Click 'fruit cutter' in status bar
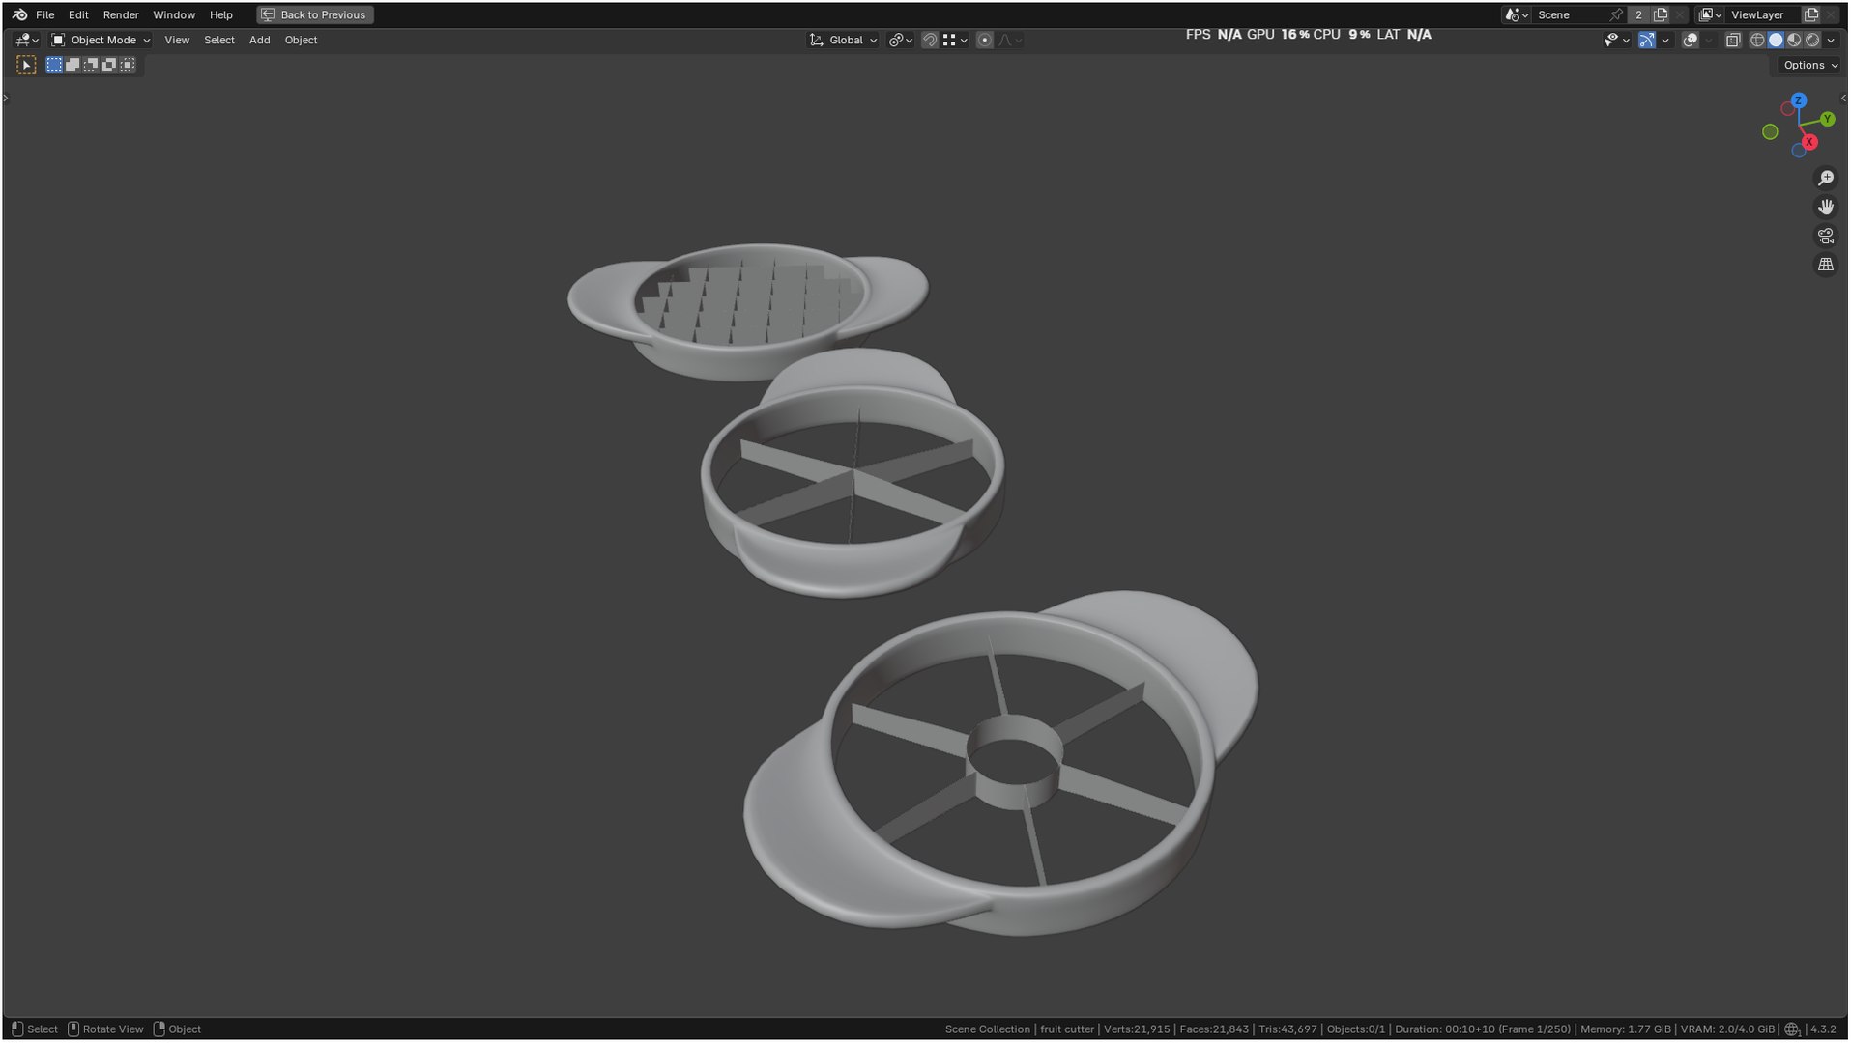The image size is (1851, 1043). tap(1067, 1029)
